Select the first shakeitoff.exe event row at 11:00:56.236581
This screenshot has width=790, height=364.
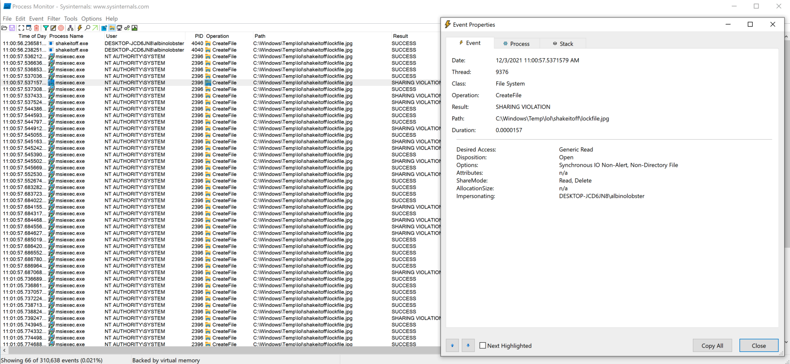[221, 43]
